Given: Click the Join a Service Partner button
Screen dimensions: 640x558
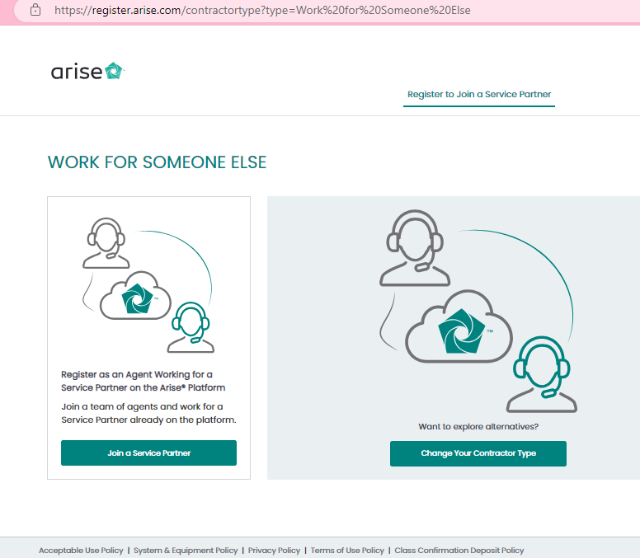Looking at the screenshot, I should (148, 452).
